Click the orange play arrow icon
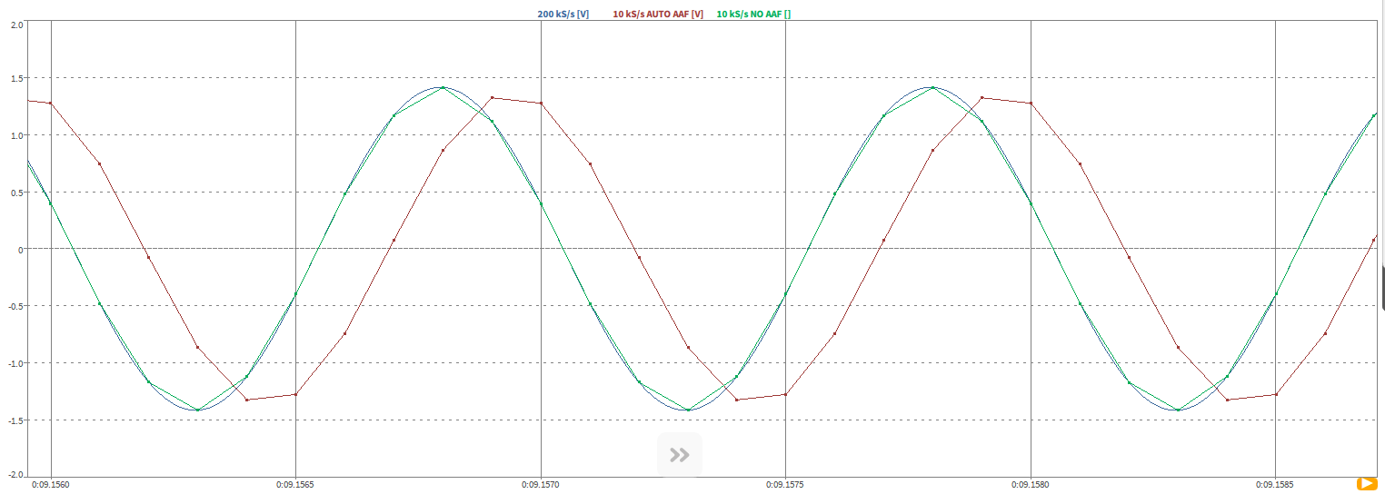Image resolution: width=1385 pixels, height=504 pixels. (1365, 484)
